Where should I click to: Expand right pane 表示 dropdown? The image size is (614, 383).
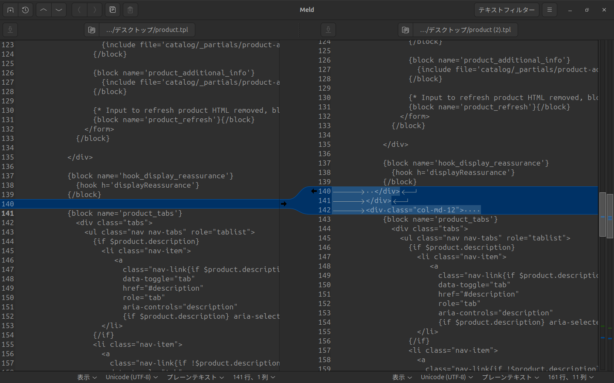pyautogui.click(x=402, y=377)
